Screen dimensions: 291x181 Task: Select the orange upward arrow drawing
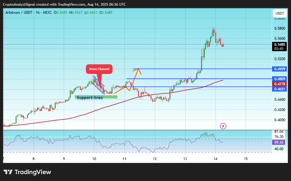[128, 81]
